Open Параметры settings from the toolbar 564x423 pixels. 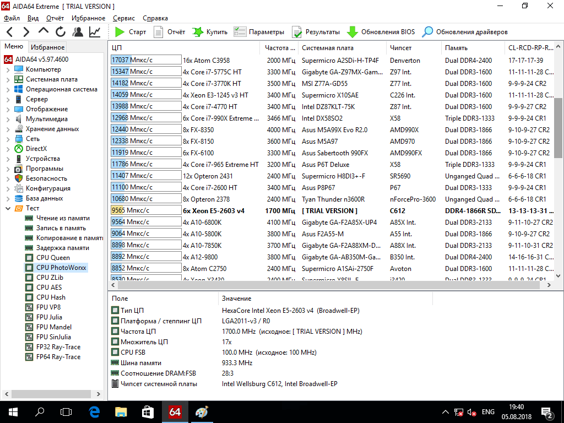pos(259,32)
